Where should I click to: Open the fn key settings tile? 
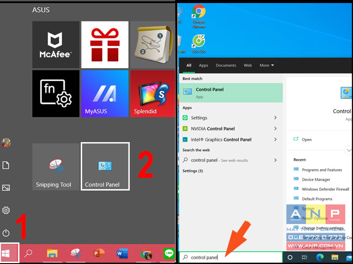click(56, 94)
